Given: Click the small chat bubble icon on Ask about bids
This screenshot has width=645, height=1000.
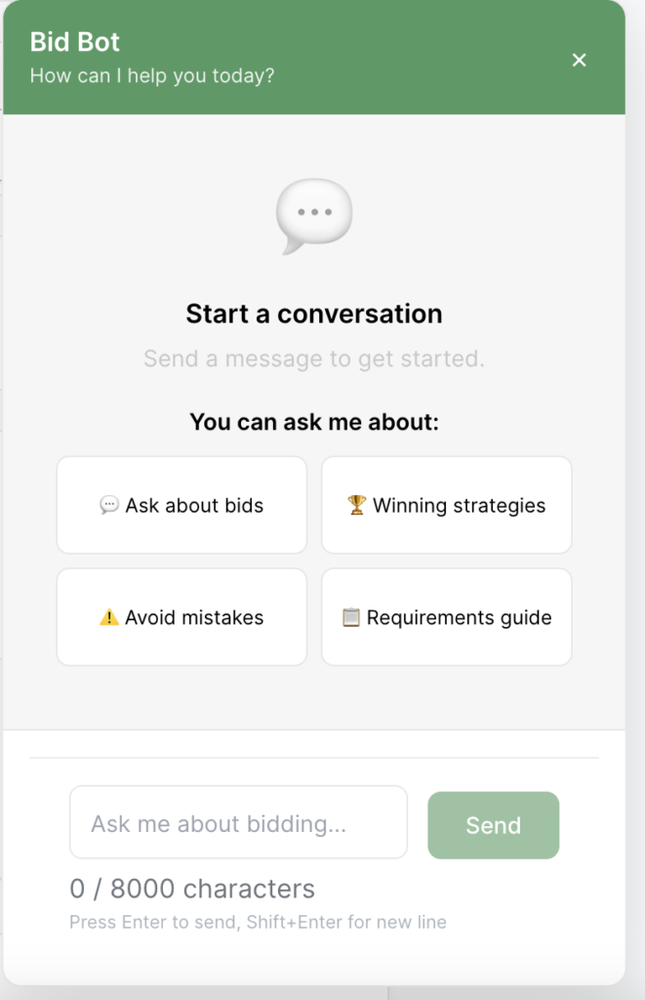Looking at the screenshot, I should click(x=109, y=505).
